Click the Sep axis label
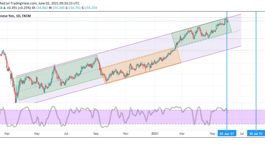 [96, 133]
